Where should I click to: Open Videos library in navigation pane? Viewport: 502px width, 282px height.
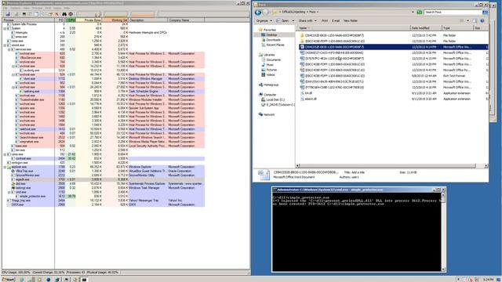click(271, 75)
